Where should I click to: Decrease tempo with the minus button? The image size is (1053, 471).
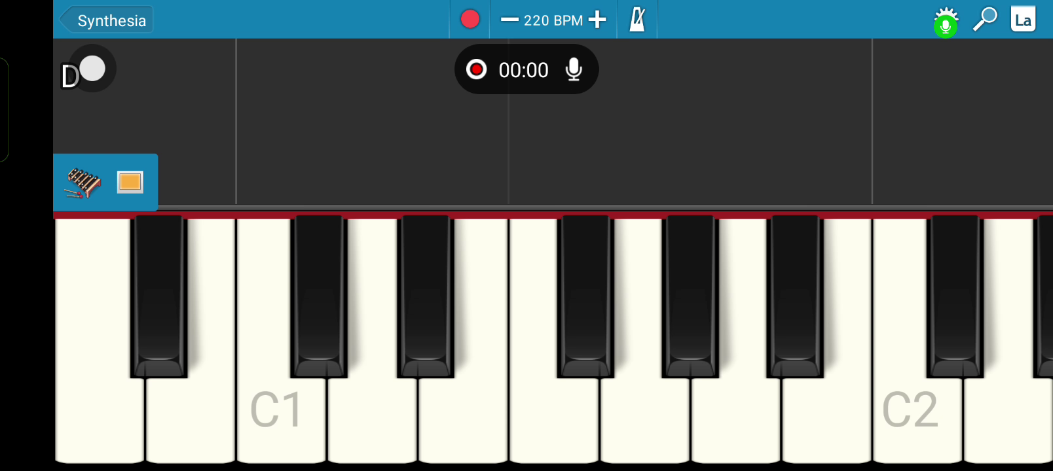509,20
